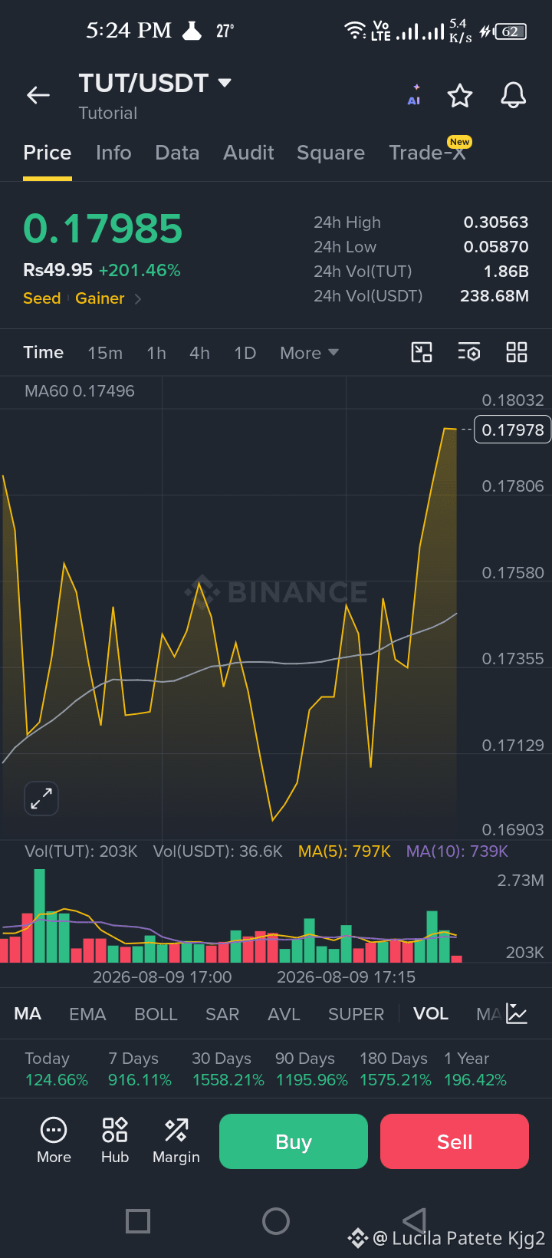Select the 1D interval
Image resolution: width=552 pixels, height=1258 pixels.
[245, 353]
